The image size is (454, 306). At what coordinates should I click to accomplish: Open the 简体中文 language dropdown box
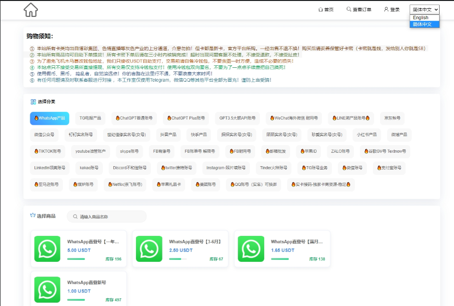(x=425, y=10)
